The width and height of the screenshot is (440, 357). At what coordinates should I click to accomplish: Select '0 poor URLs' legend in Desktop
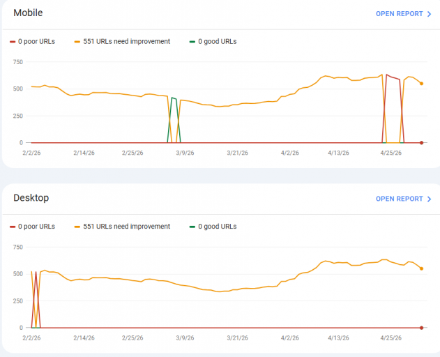click(32, 227)
